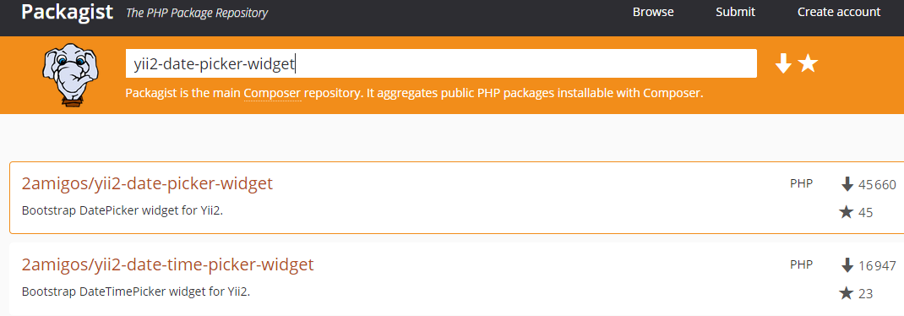Follow the Composer link in the description

[272, 94]
